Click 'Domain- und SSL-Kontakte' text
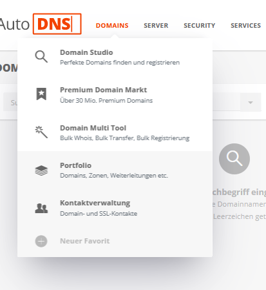Screen dimensions: 266x290 [x=99, y=214]
